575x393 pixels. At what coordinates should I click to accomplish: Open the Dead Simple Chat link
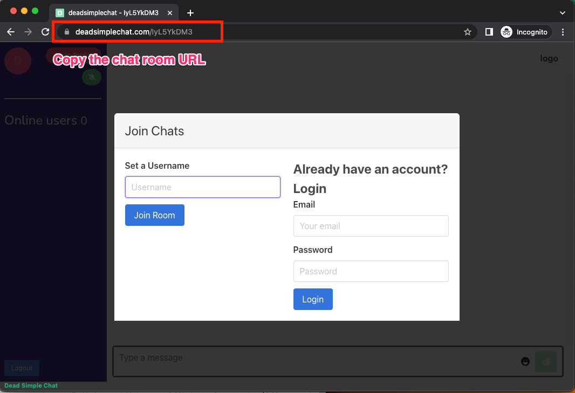click(31, 385)
